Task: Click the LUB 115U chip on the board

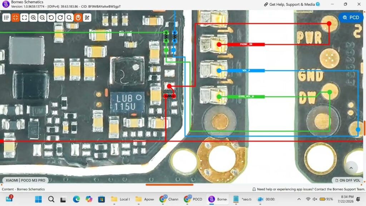Action: [x=128, y=102]
